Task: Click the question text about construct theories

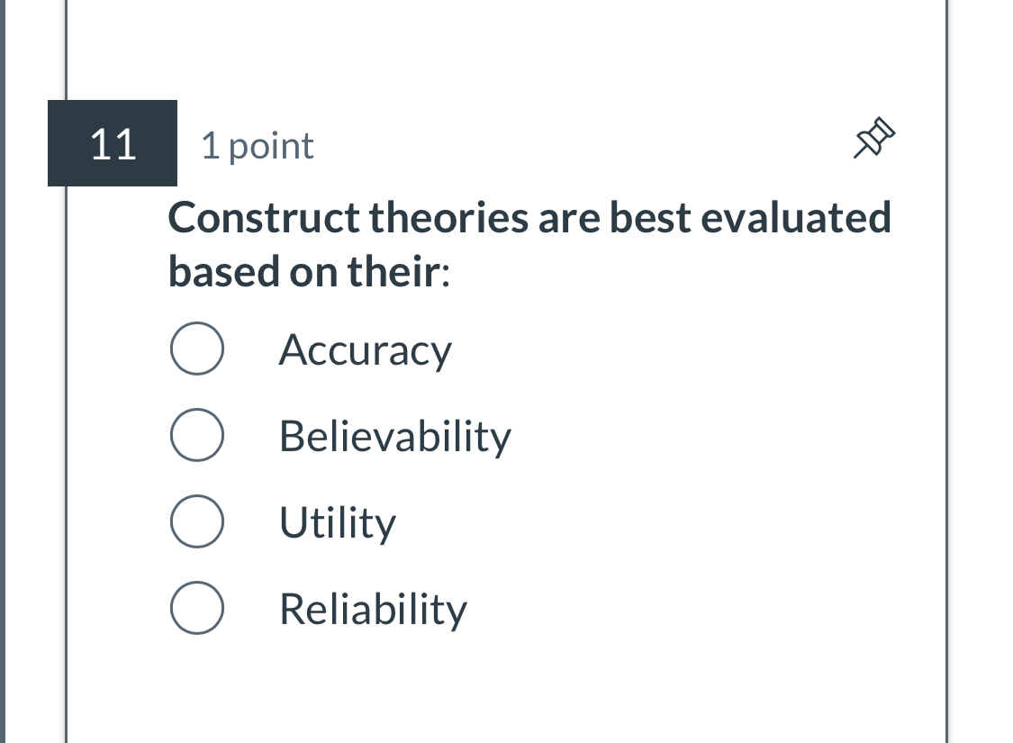Action: tap(529, 243)
